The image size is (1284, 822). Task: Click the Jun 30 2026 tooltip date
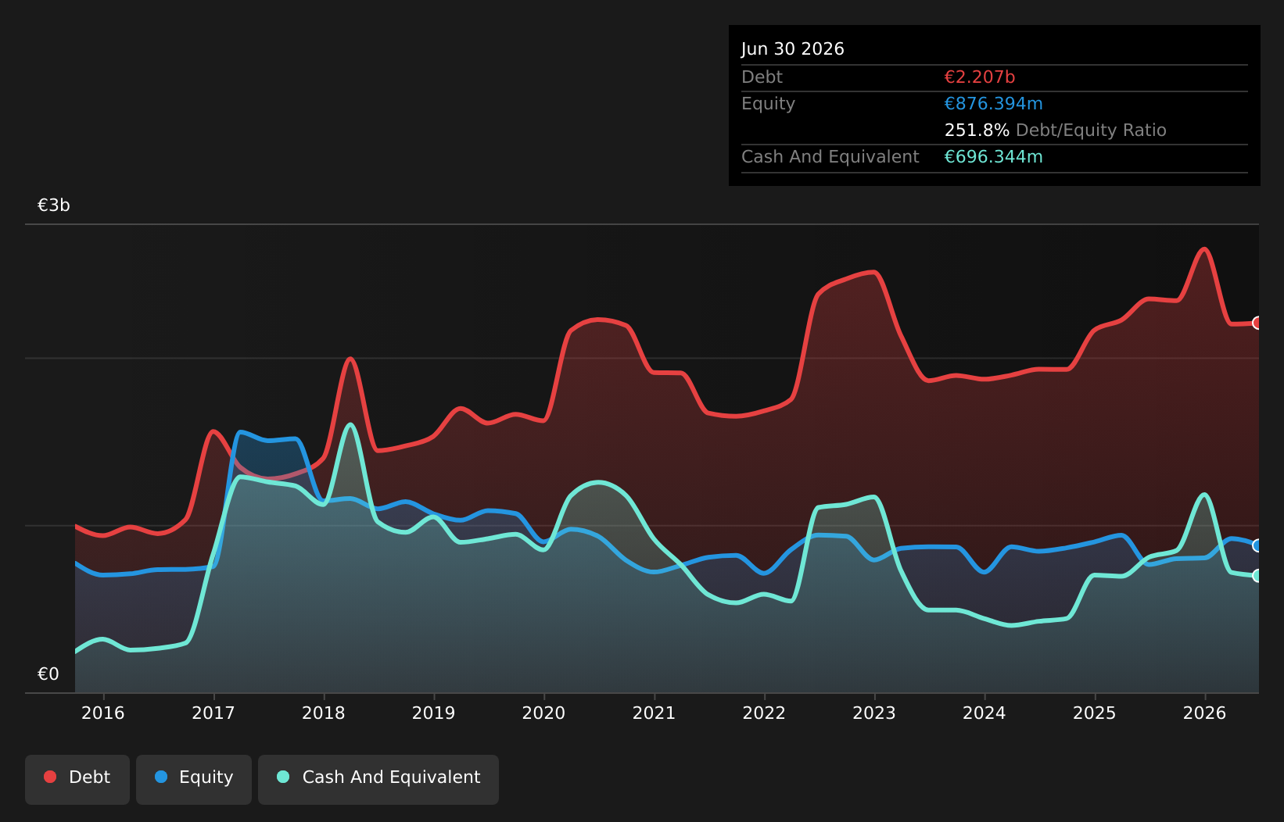[x=793, y=49]
